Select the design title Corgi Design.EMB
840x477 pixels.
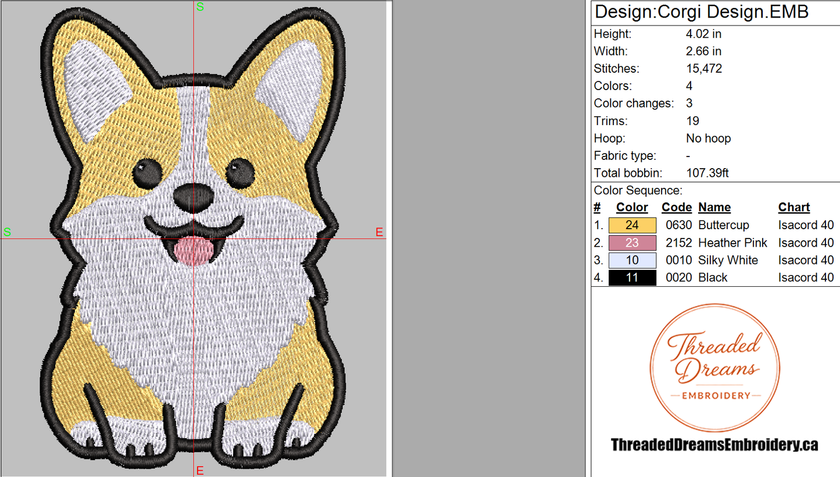pos(702,12)
